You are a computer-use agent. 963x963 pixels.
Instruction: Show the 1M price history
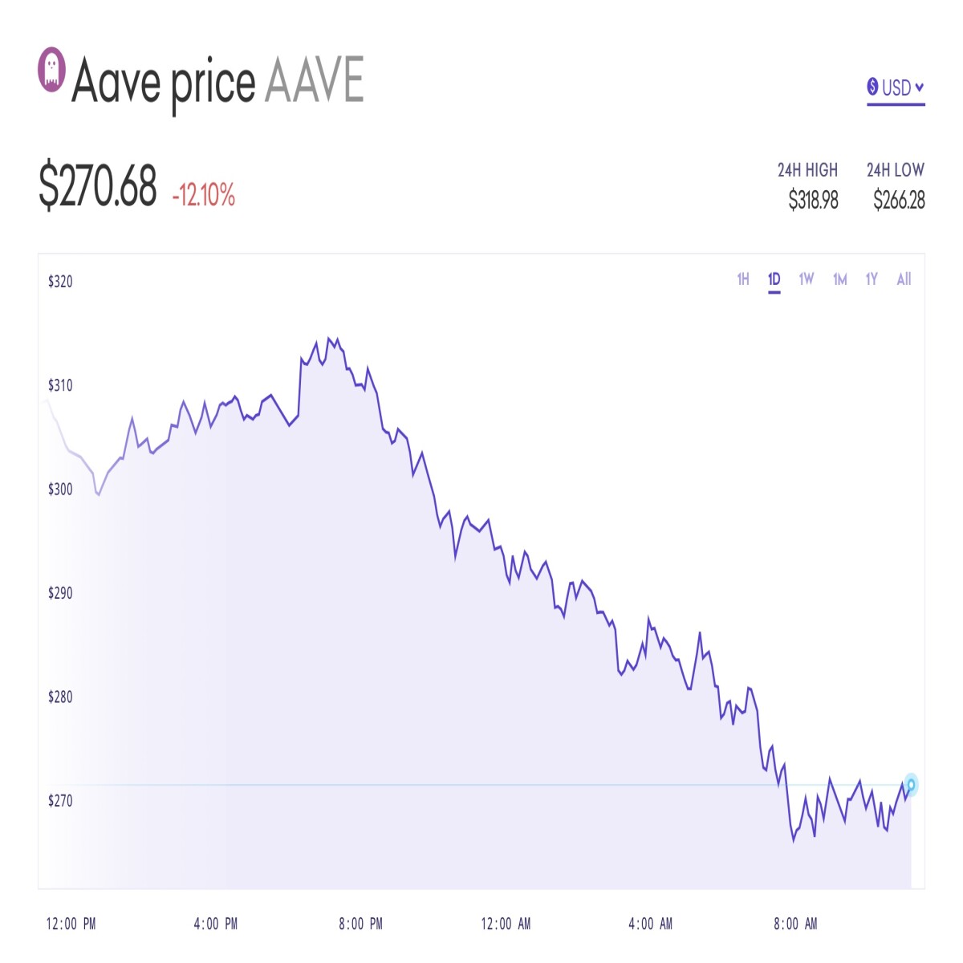click(x=840, y=279)
